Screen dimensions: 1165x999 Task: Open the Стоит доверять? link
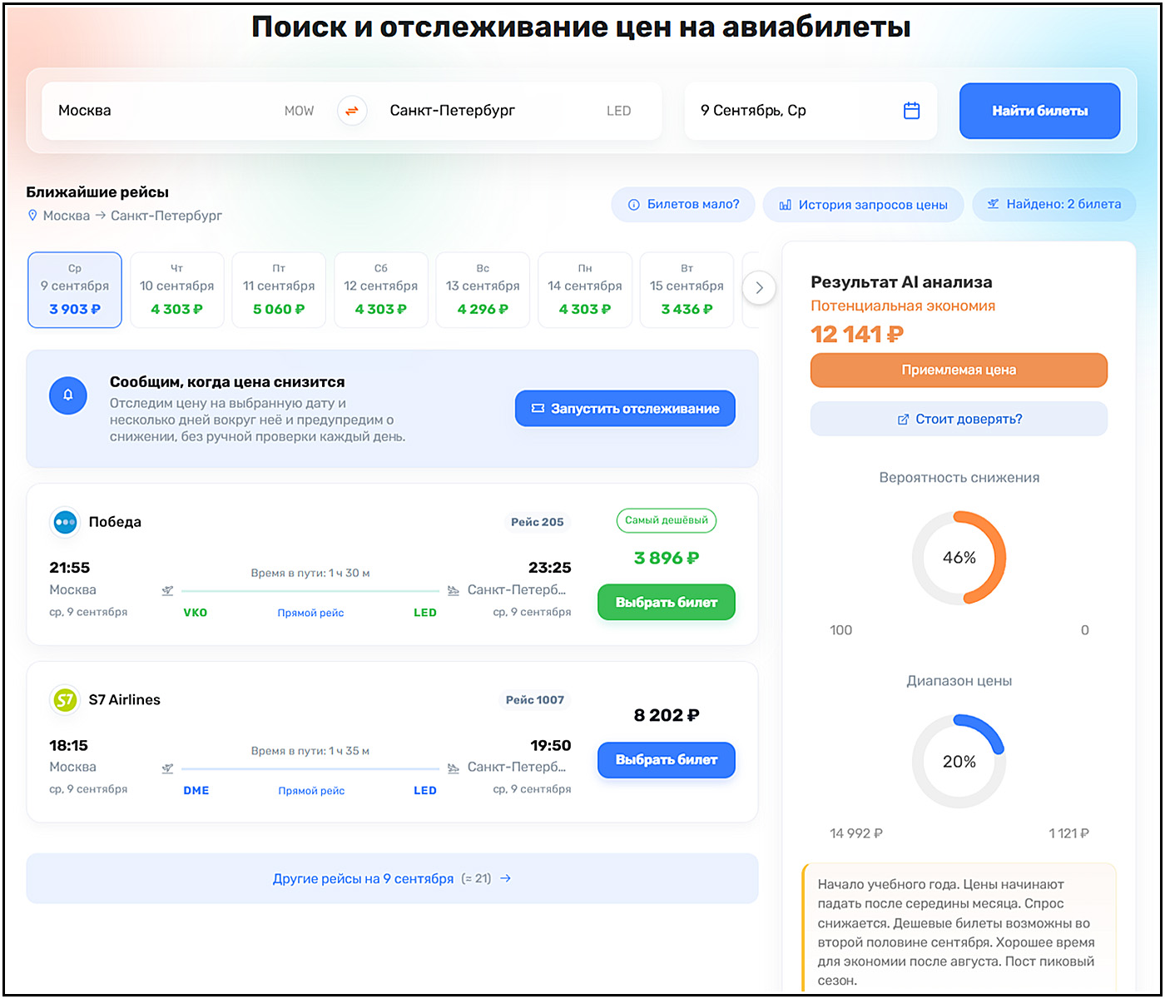pyautogui.click(x=959, y=419)
